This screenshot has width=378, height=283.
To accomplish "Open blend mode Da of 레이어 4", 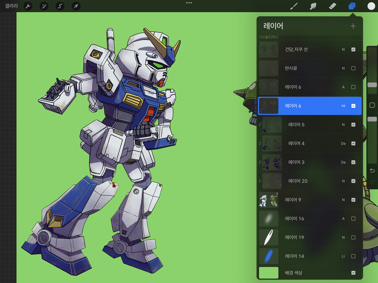I will (x=343, y=143).
